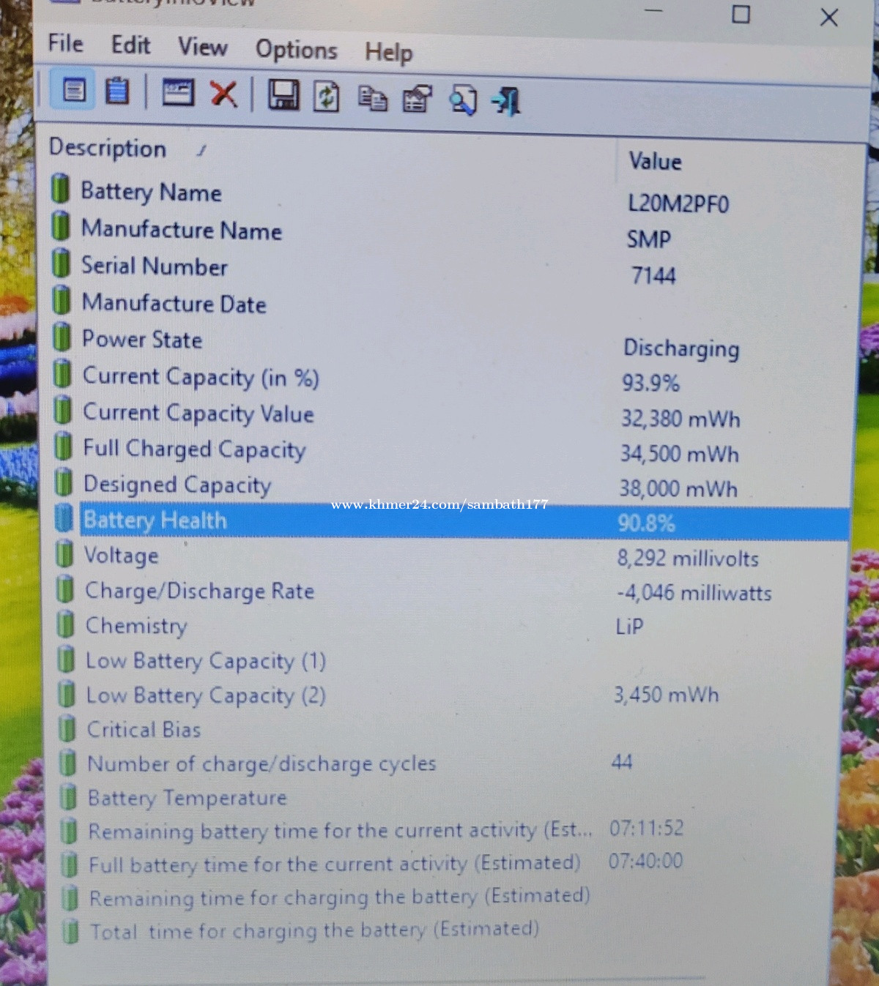
Task: Open the Help menu
Action: [x=389, y=53]
